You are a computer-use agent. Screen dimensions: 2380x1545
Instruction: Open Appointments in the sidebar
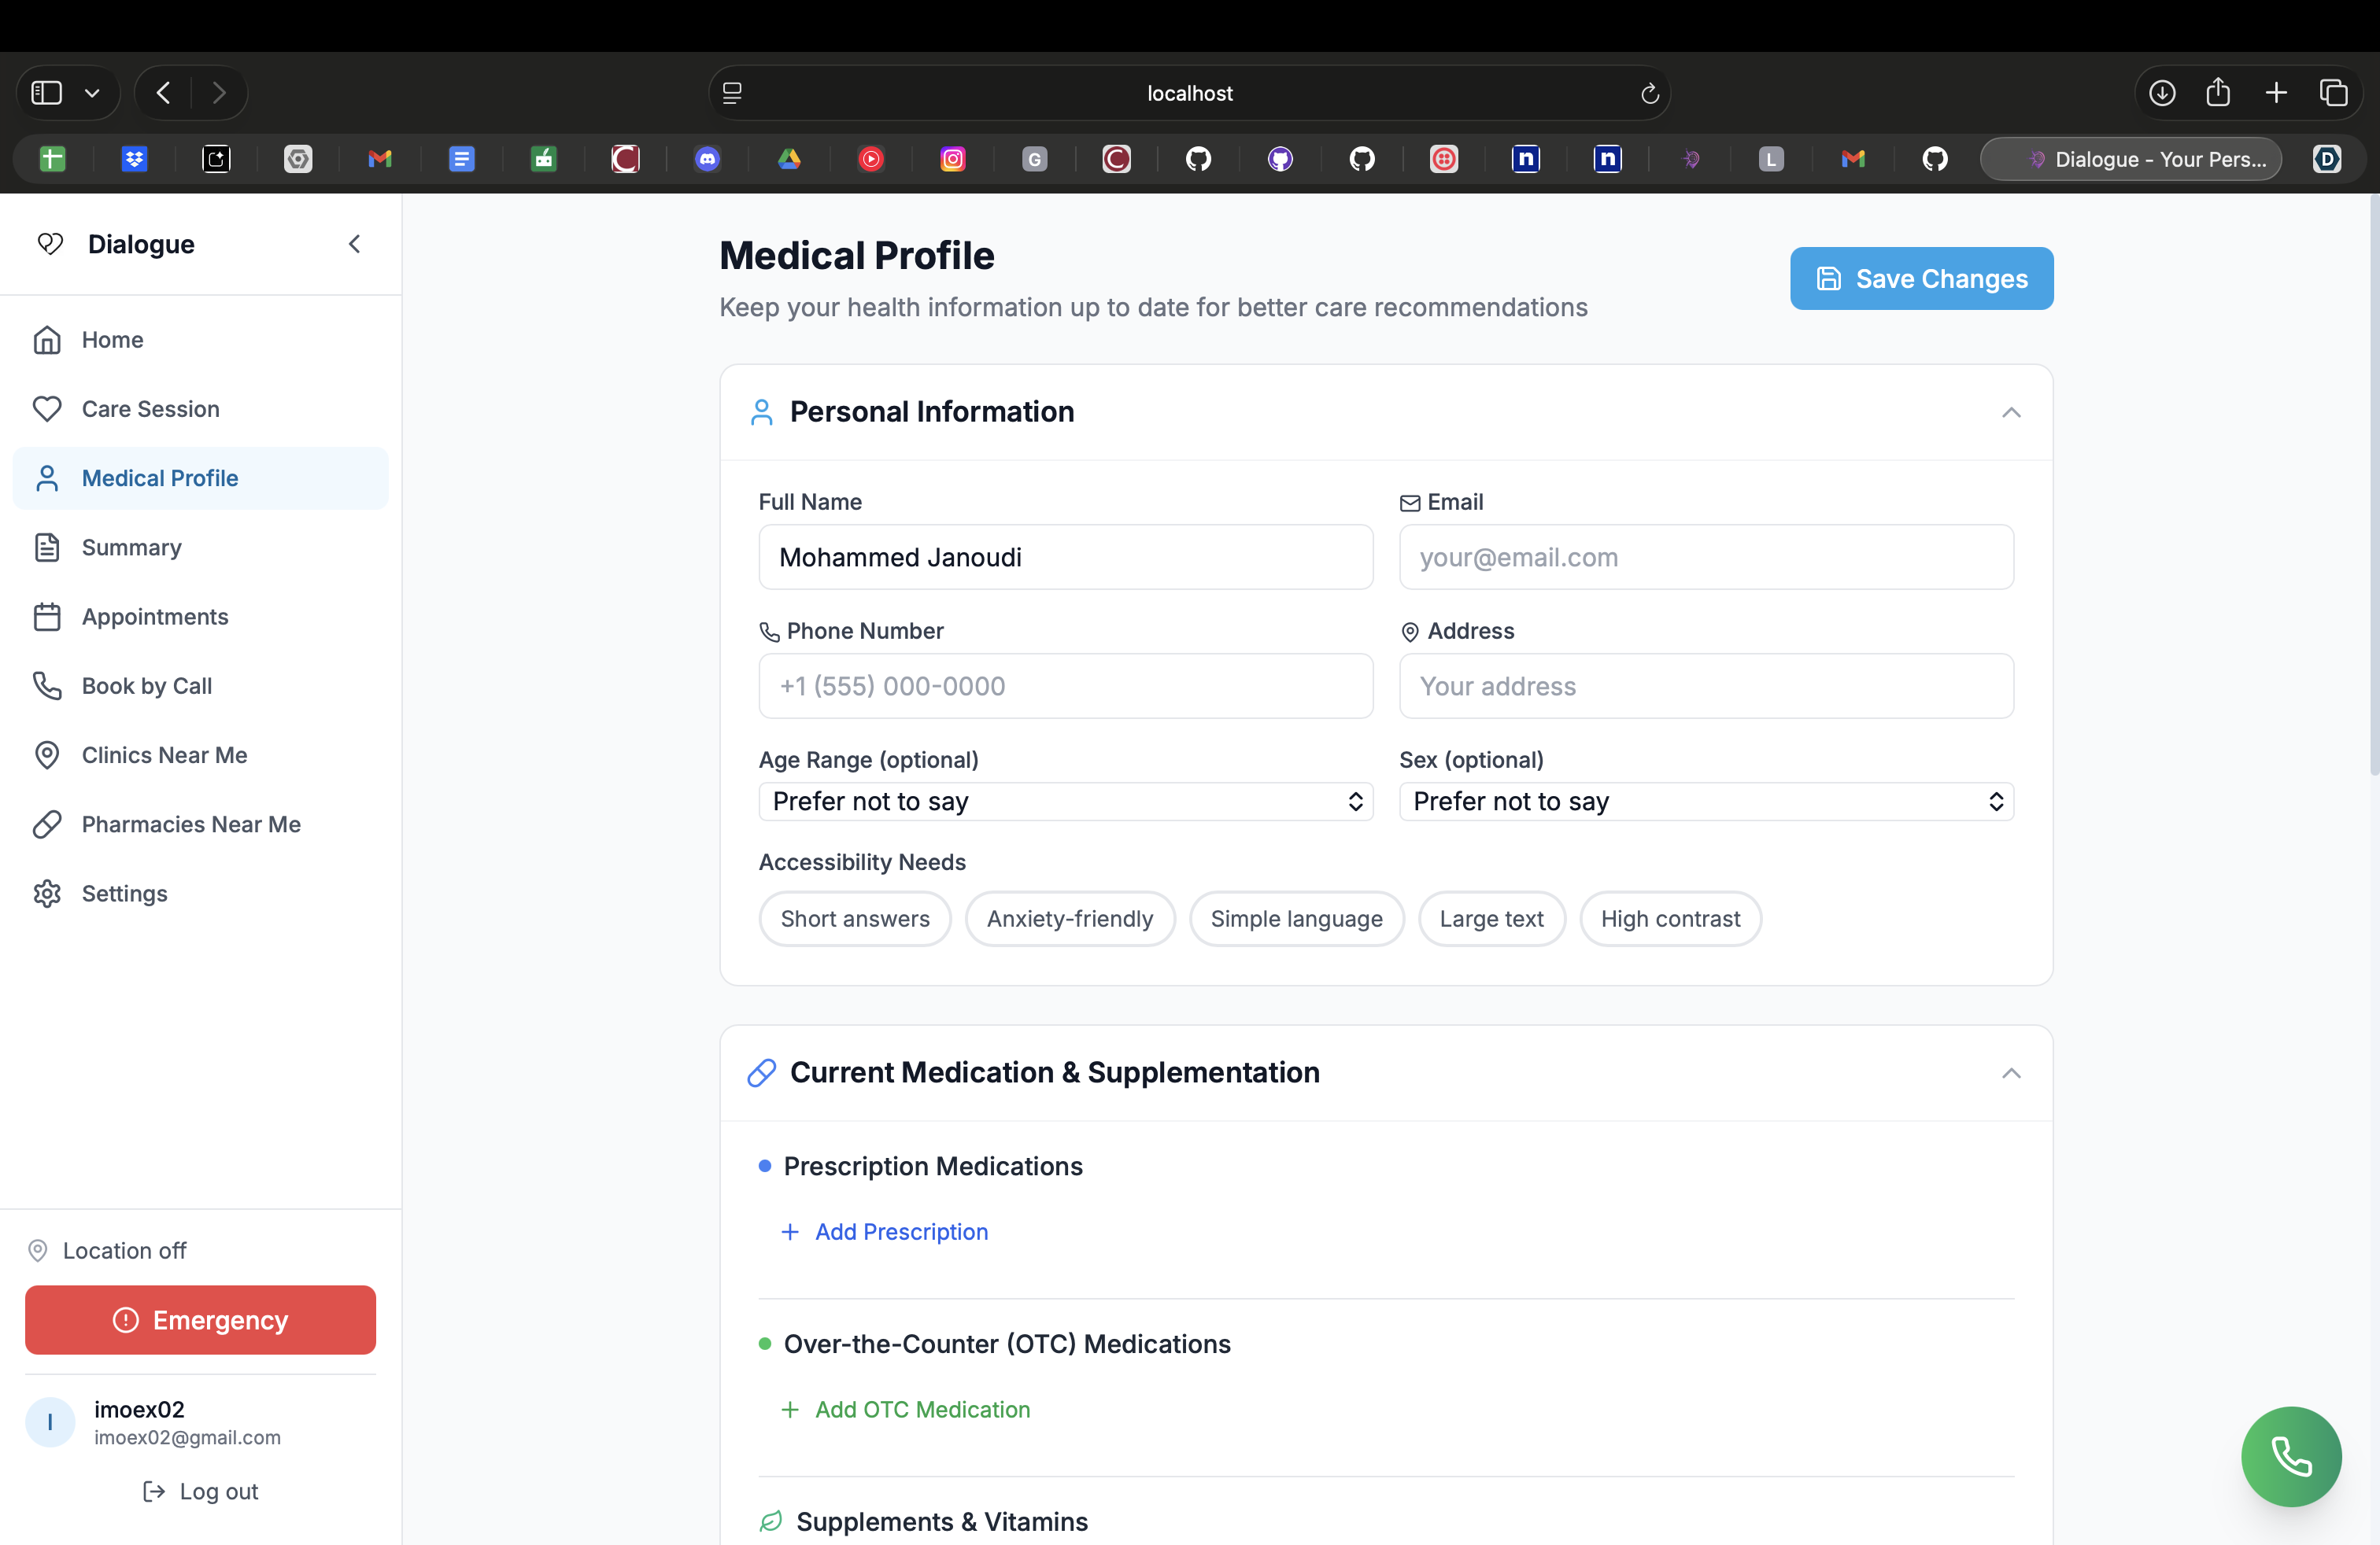point(155,617)
